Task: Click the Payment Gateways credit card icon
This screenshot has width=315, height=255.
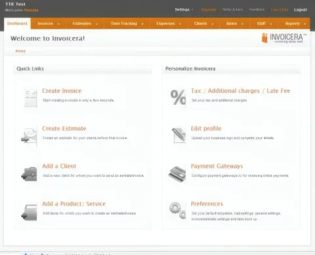Action: click(177, 174)
